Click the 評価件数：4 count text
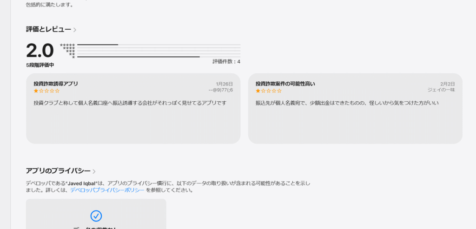This screenshot has height=229, width=476. (x=226, y=62)
